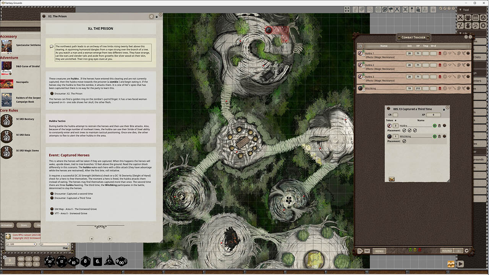Check a Placement checkbox for the Huldra token
The height and width of the screenshot is (275, 489).
404,130
